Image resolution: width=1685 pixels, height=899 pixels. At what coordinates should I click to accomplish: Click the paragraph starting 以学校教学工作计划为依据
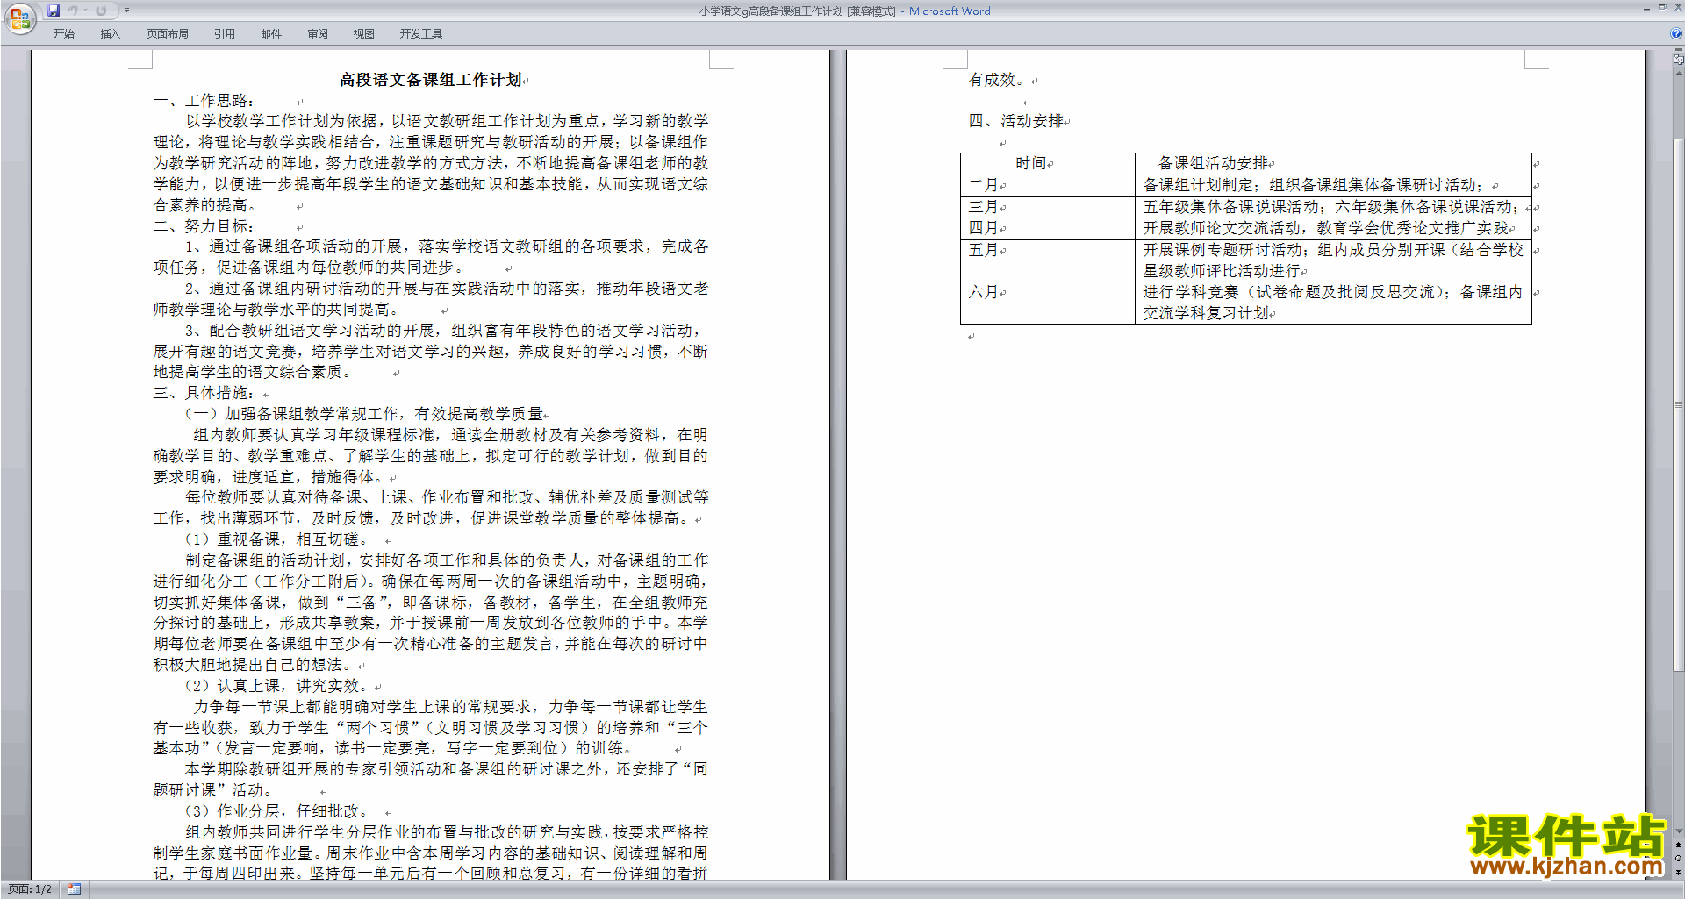point(431,163)
